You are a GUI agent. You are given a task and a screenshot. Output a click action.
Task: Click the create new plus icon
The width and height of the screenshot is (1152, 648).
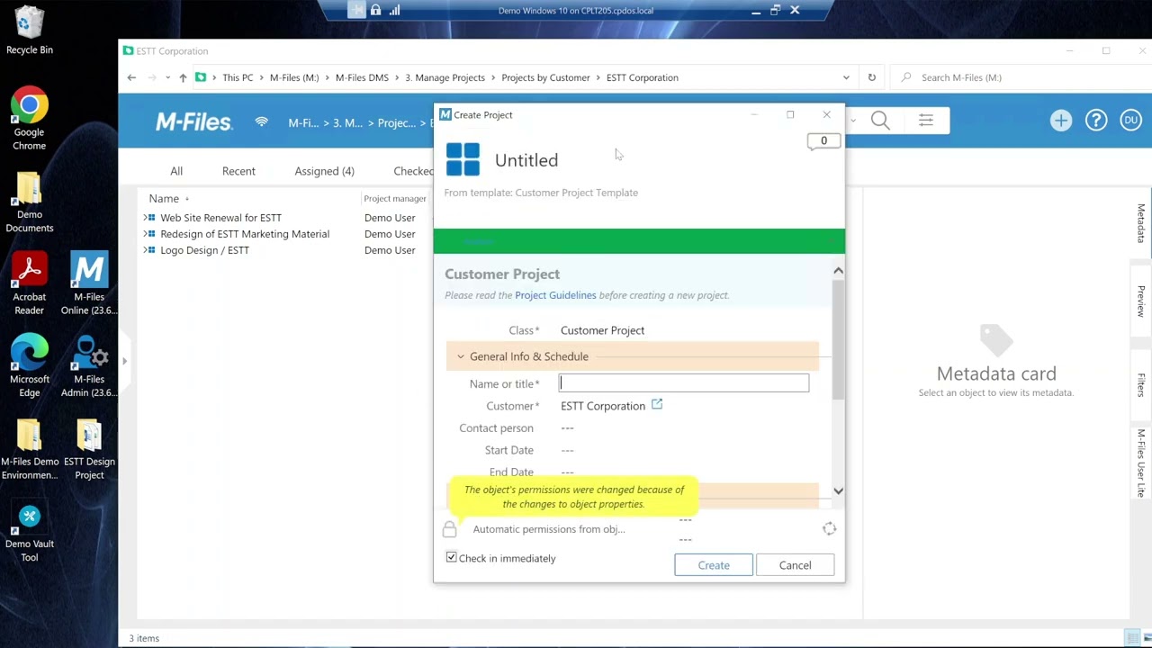(1061, 121)
